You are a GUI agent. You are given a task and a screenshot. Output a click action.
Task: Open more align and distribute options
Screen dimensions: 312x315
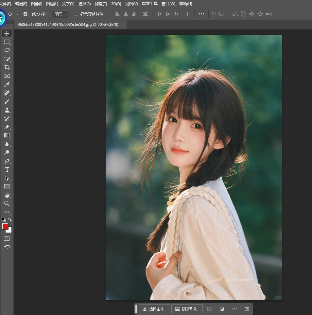click(201, 14)
